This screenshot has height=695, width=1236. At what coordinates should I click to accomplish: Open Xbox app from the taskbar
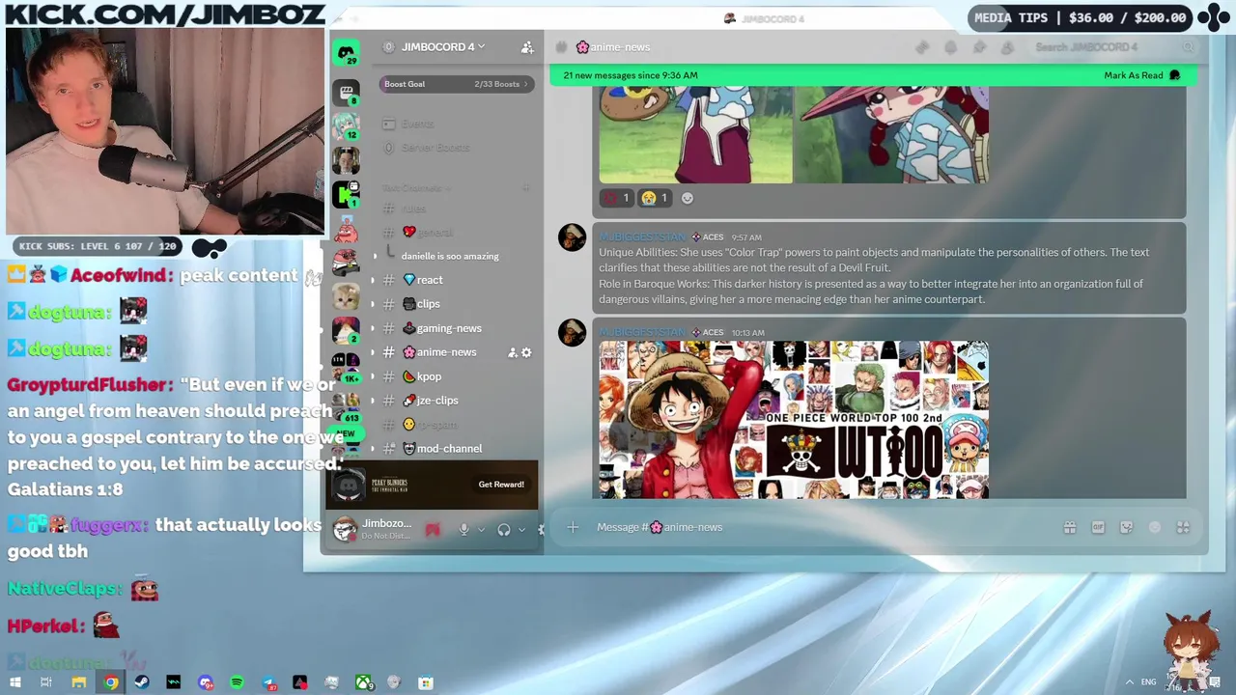(x=363, y=682)
